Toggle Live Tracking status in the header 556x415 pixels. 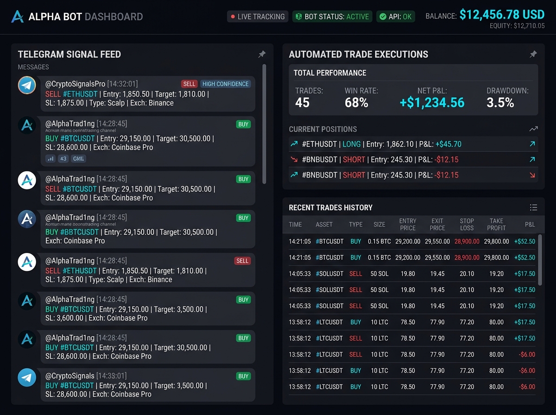[x=257, y=16]
